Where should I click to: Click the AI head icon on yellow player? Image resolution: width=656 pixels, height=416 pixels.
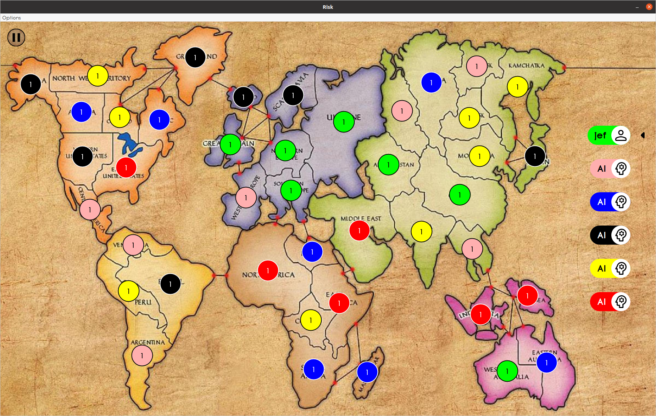(621, 268)
